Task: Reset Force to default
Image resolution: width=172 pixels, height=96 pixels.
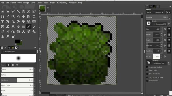Action: coord(165,56)
